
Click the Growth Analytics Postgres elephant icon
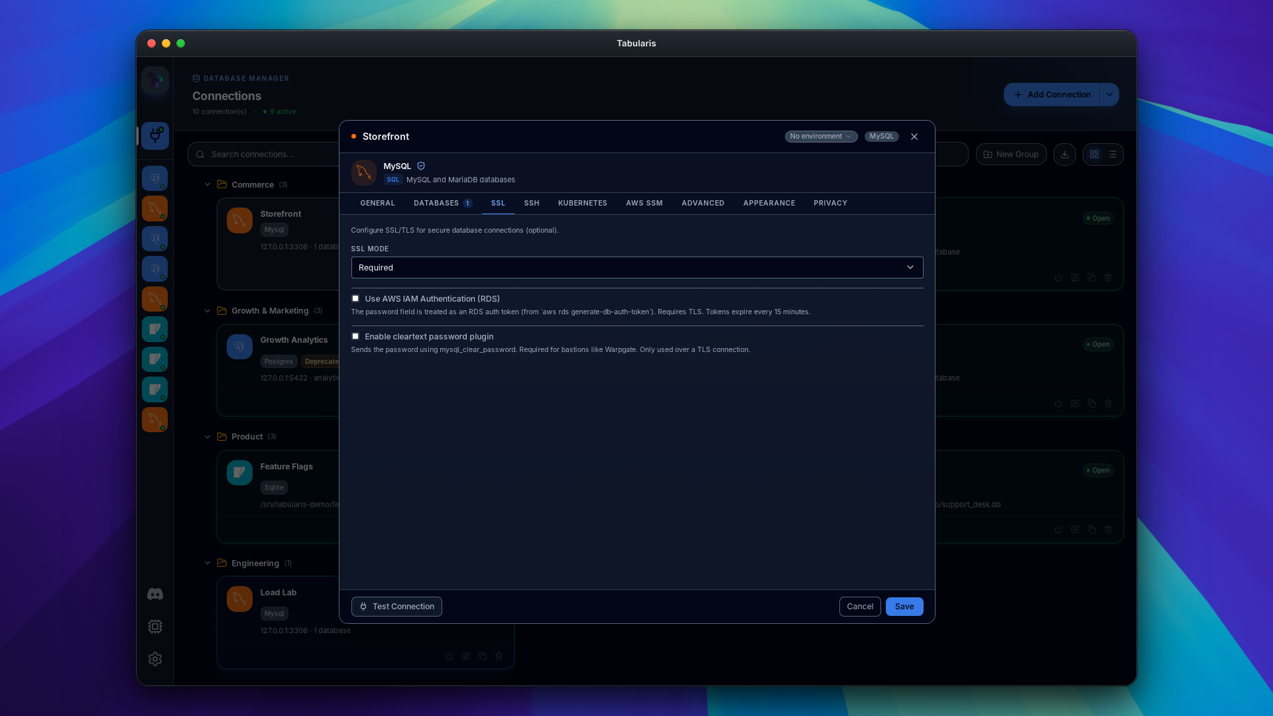coord(239,347)
